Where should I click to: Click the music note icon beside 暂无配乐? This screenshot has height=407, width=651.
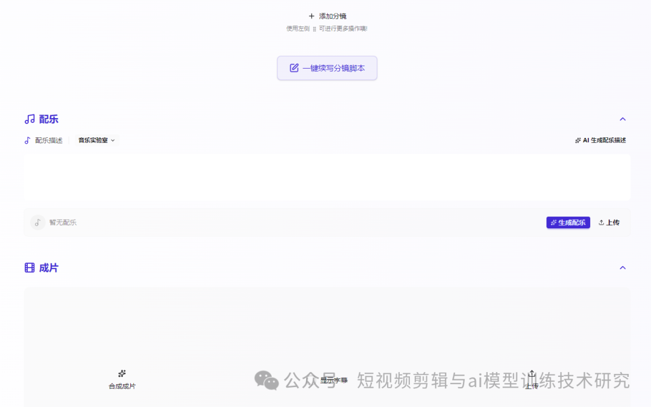(x=37, y=222)
